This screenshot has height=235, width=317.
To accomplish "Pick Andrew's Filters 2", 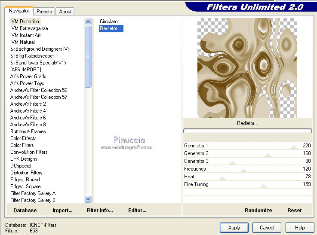I will [x=28, y=104].
